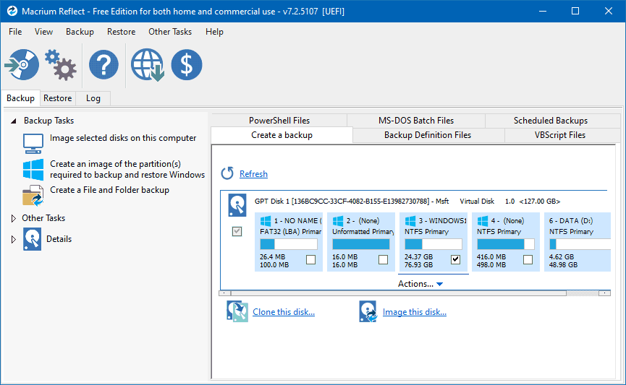The width and height of the screenshot is (626, 385).
Task: Uncheck the WINDOWS partition 3 checkbox
Action: 455,260
